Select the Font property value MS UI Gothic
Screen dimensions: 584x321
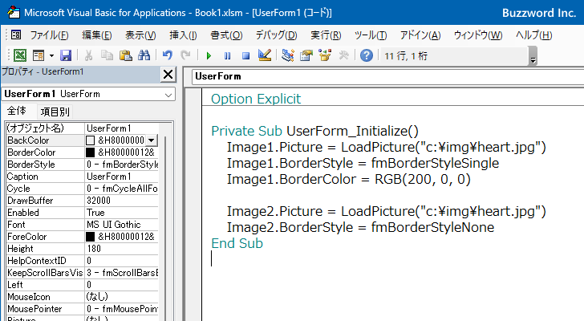[x=122, y=225]
